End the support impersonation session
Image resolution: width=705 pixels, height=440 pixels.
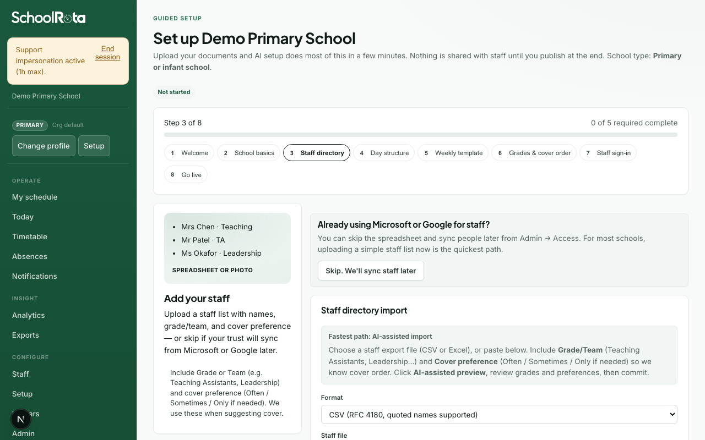tap(107, 53)
